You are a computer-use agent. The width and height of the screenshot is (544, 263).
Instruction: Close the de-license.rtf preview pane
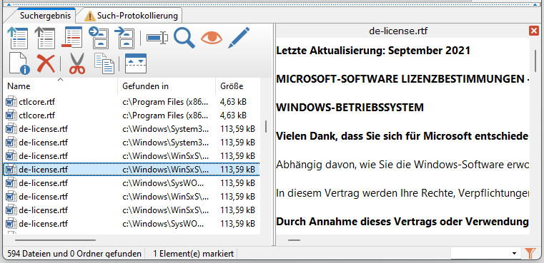coord(534,31)
